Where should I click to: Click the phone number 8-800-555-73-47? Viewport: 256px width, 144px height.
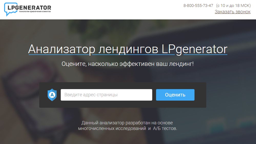[198, 6]
